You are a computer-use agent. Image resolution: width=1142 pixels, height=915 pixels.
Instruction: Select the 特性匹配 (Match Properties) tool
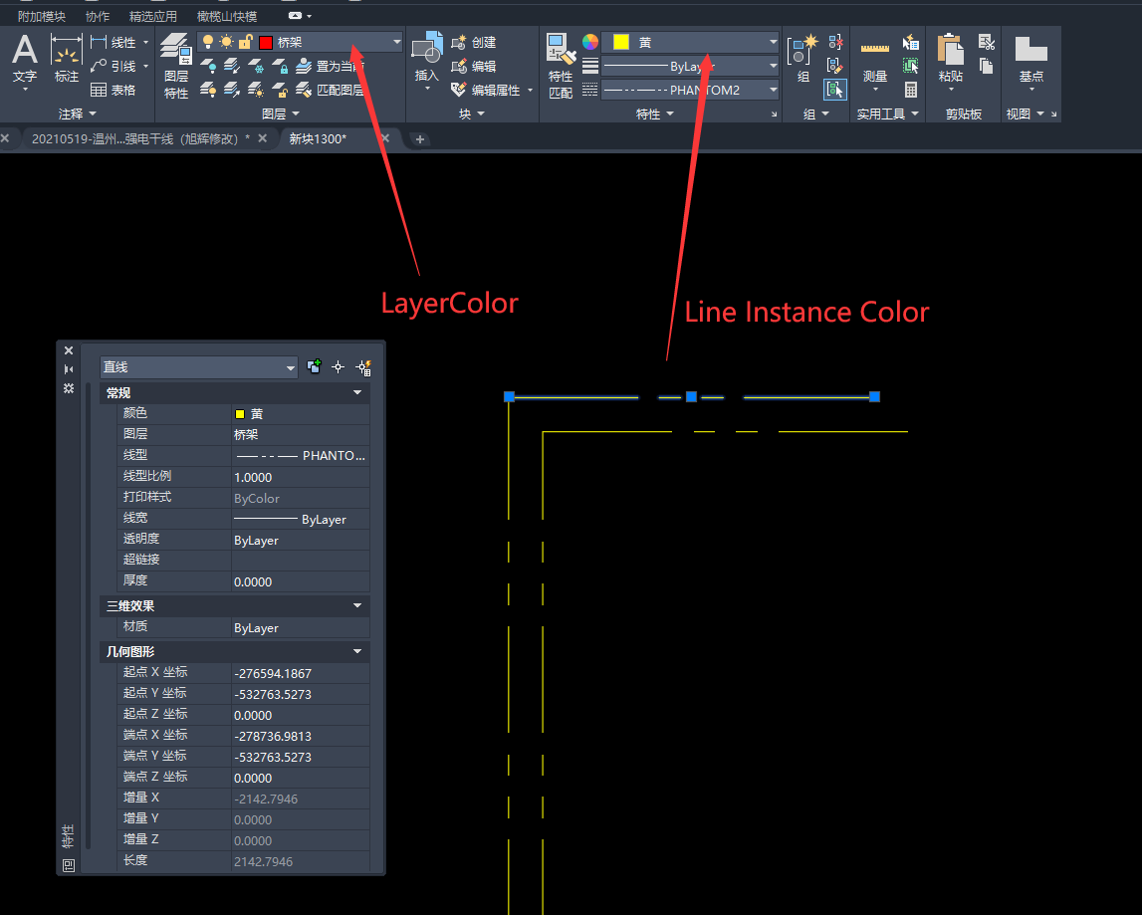(560, 60)
